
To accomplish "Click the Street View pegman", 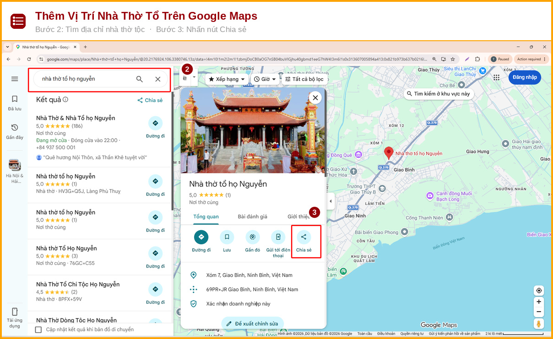I will tap(539, 324).
